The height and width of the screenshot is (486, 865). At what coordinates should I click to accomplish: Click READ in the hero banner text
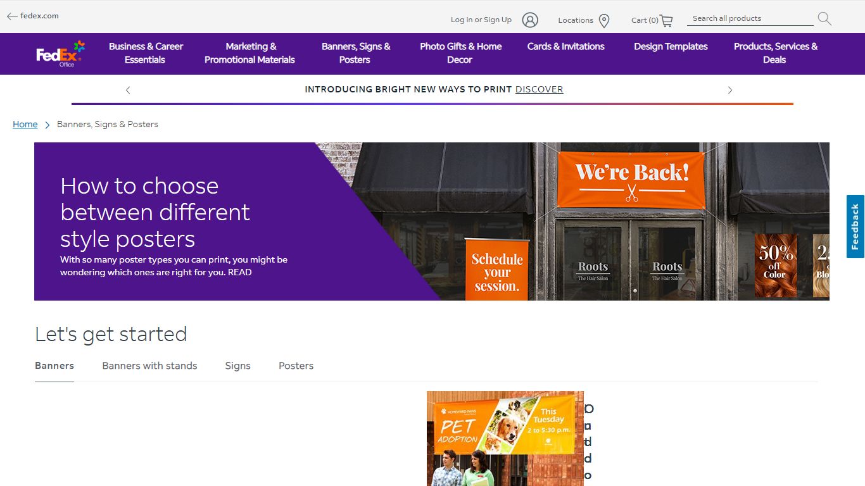240,272
